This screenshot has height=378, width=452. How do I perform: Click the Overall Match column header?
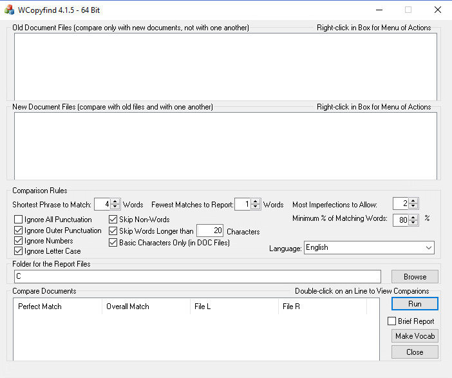[146, 307]
